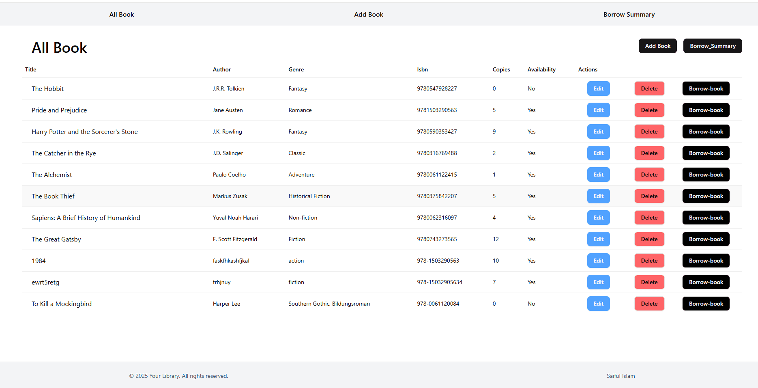Edit The Hobbit entry
The width and height of the screenshot is (758, 388).
click(598, 88)
